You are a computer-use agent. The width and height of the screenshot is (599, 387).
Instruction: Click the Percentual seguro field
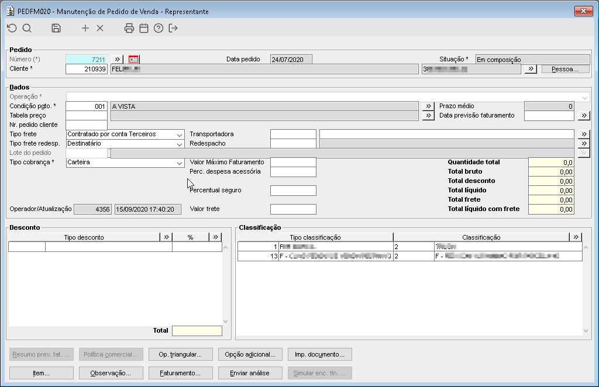[294, 191]
